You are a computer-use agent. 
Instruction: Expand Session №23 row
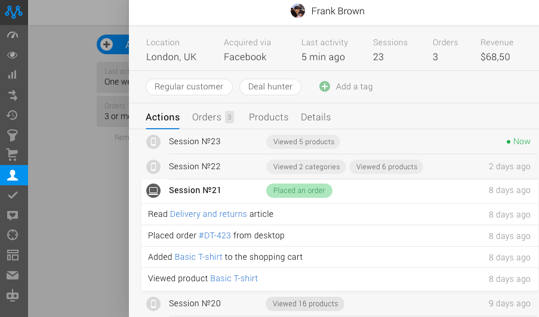195,142
